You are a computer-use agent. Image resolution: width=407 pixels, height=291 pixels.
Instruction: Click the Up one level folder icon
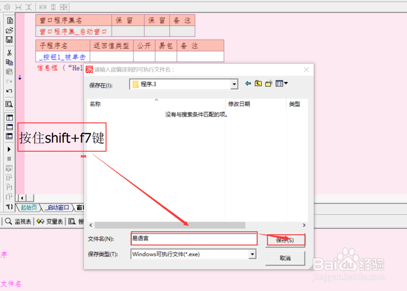click(258, 84)
